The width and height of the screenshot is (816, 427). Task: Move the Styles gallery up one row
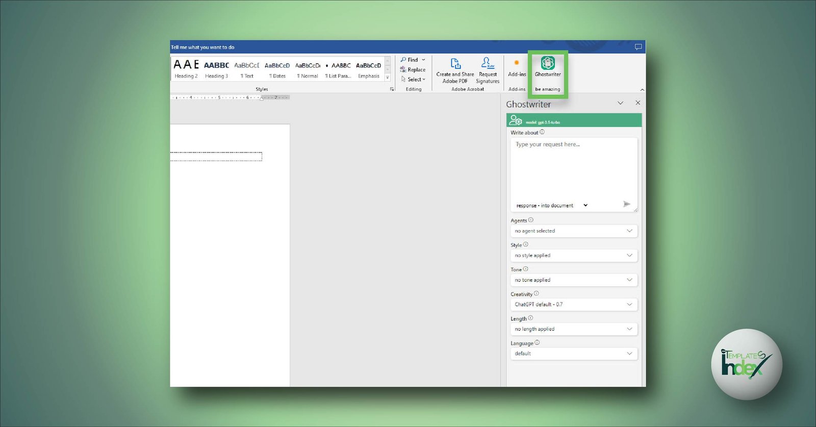pyautogui.click(x=388, y=61)
